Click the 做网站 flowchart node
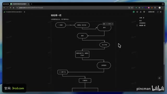167x94 pixels. pyautogui.click(x=82, y=25)
